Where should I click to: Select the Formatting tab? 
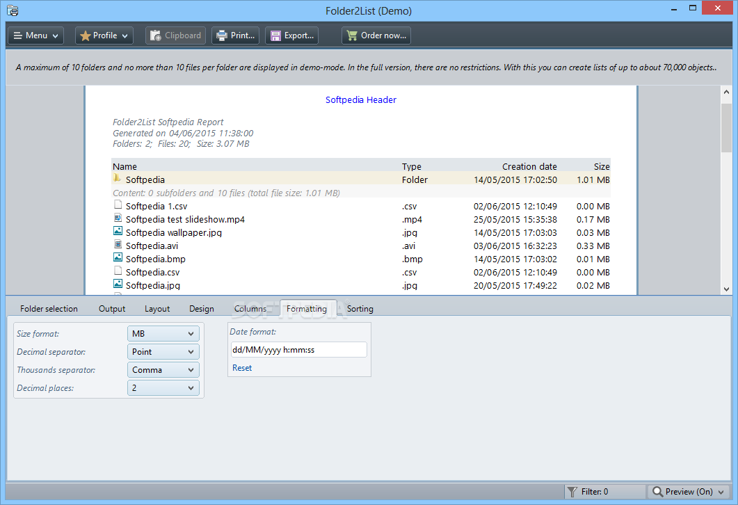pos(307,309)
